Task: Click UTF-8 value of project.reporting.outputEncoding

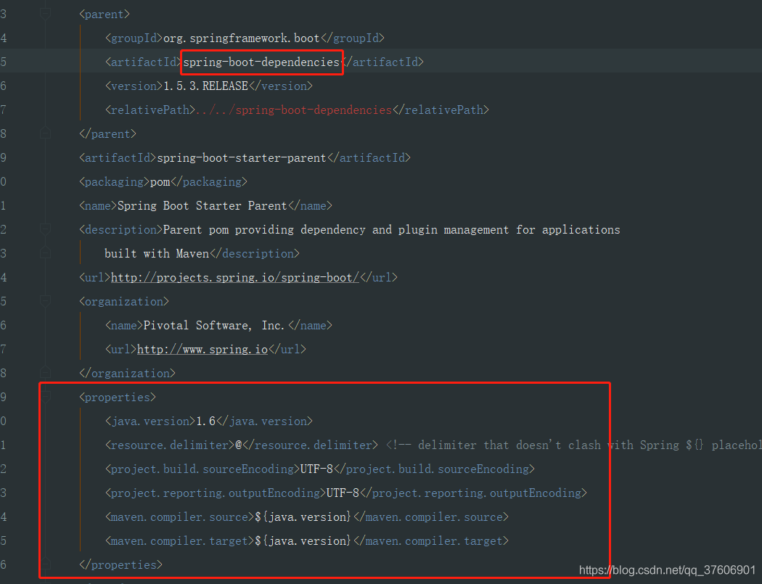Action: coord(343,493)
